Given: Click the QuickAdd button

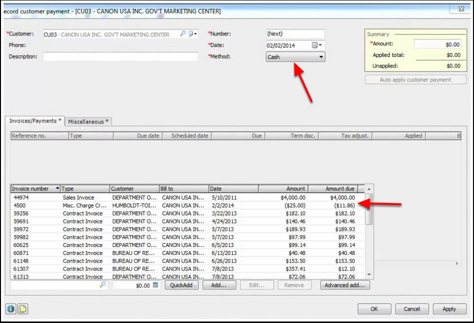Looking at the screenshot, I should 181,285.
